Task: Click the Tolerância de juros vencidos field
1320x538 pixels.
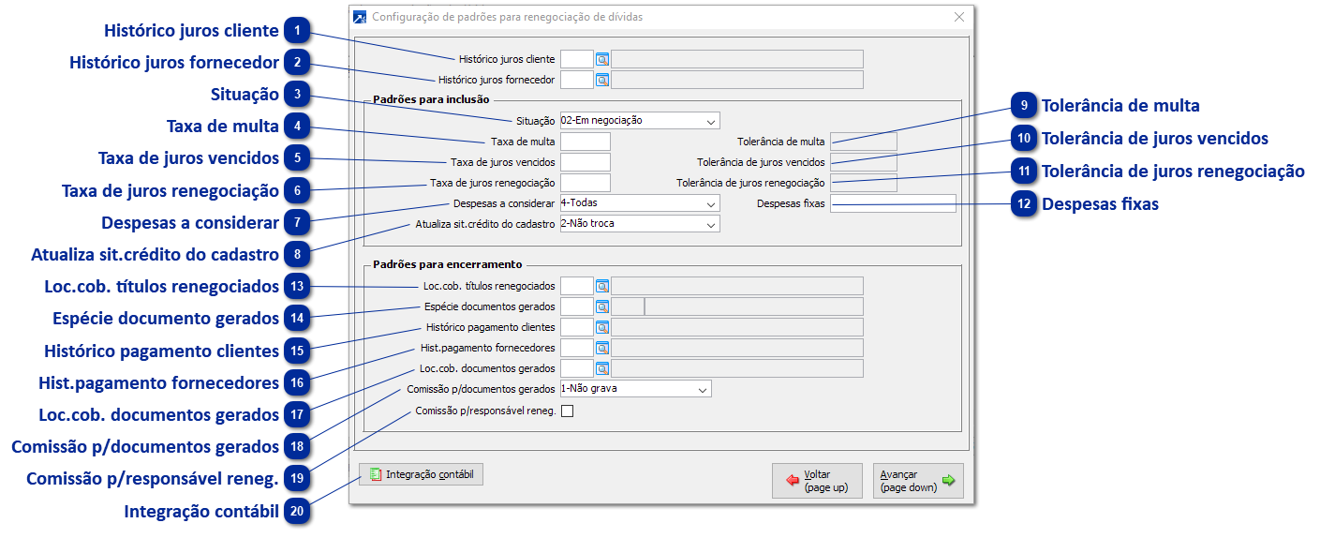Action: point(864,162)
